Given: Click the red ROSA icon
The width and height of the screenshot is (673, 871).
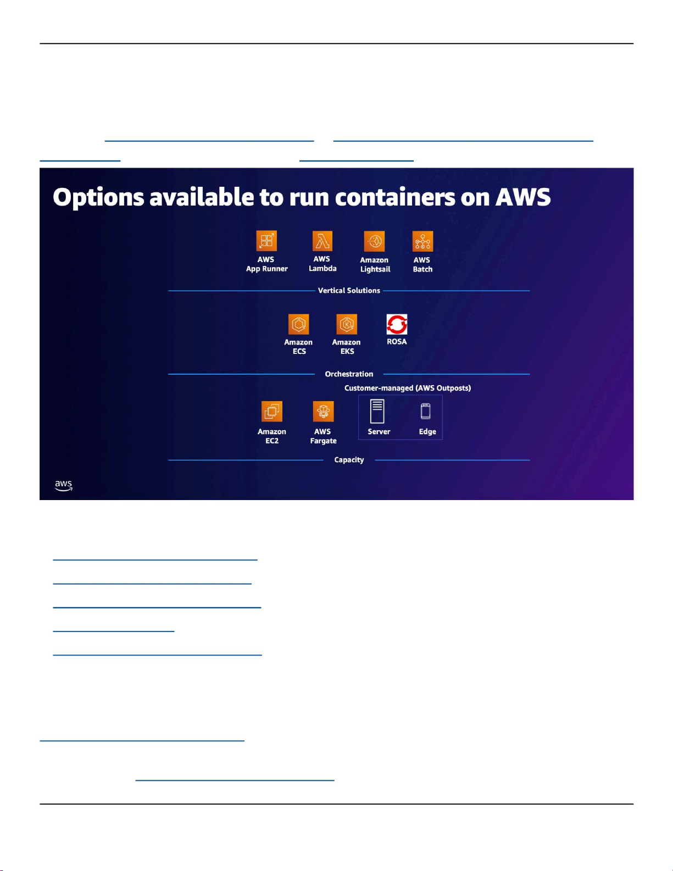Looking at the screenshot, I should tap(397, 324).
